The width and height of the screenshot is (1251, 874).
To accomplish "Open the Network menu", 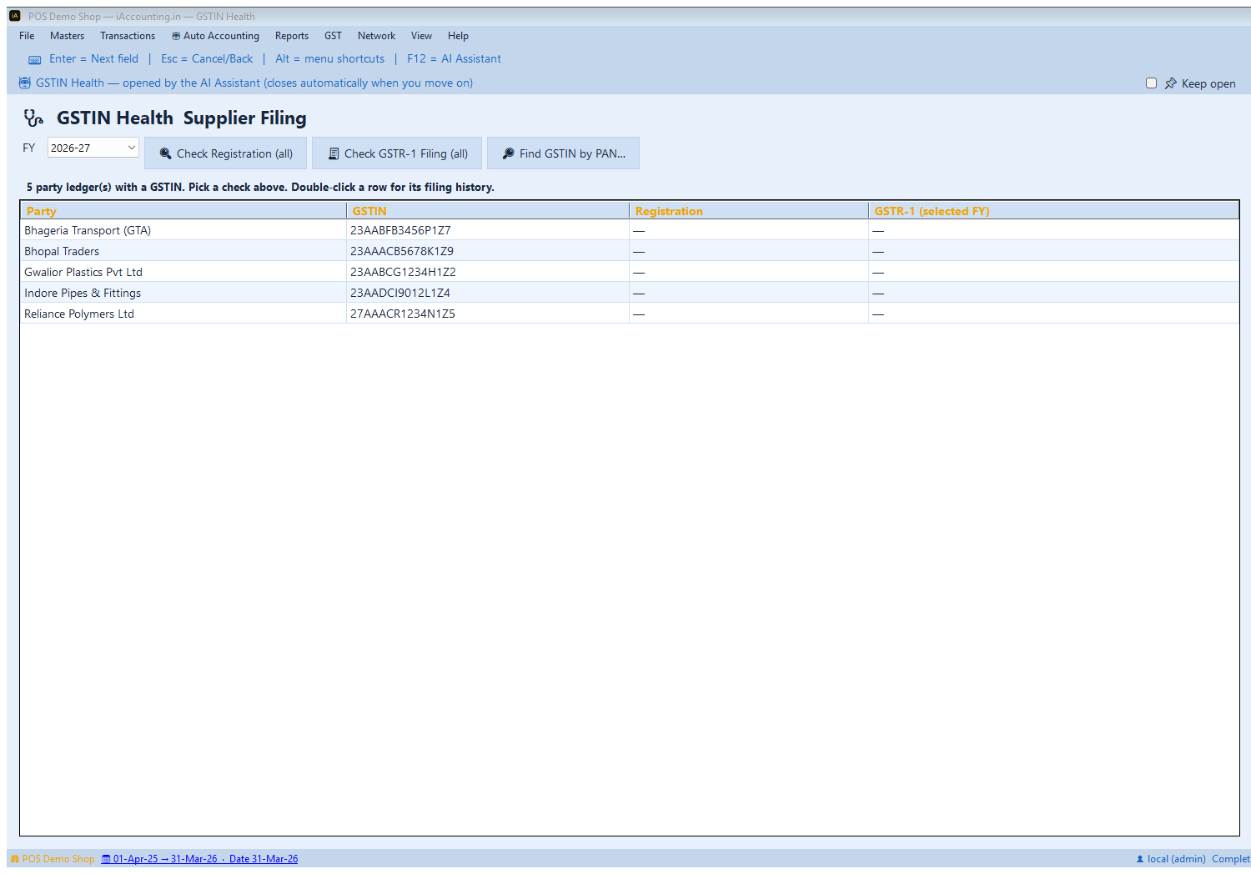I will (377, 36).
